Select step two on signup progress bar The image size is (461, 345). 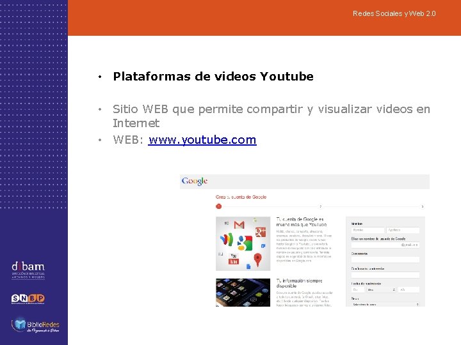click(321, 206)
